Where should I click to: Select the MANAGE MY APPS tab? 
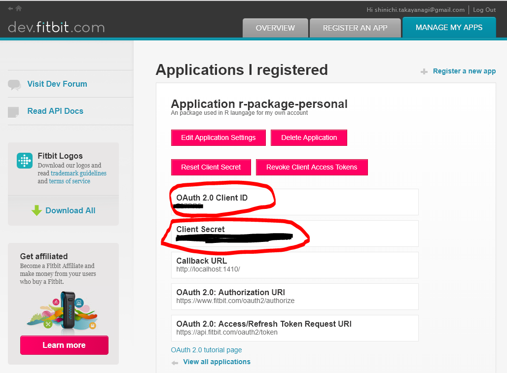pos(449,28)
